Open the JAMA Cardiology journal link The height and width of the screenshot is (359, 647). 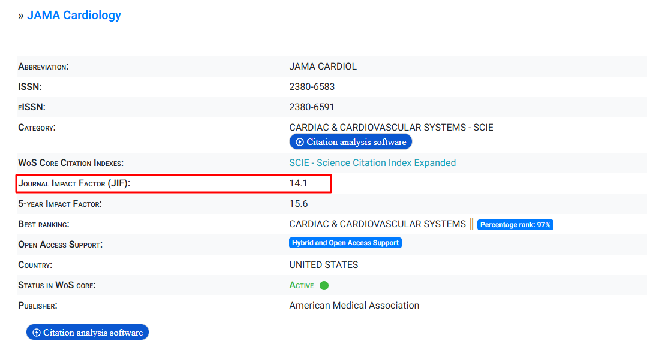pos(74,15)
